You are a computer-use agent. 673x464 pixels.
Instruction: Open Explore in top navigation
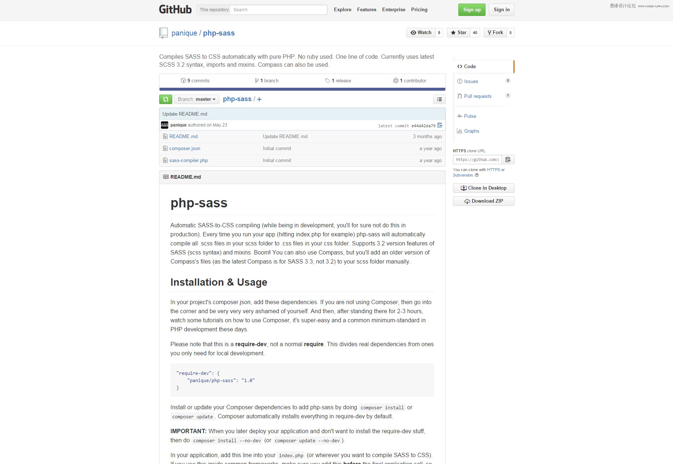(343, 9)
